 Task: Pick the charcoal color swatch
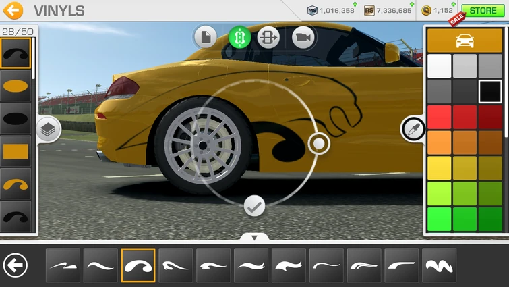465,92
